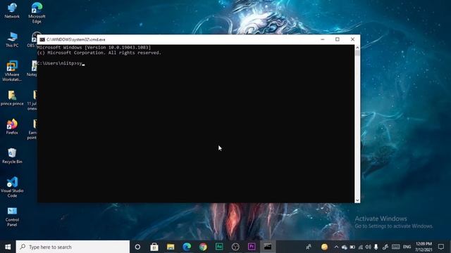Launch Edge from the taskbar
The height and width of the screenshot is (253, 451).
[x=187, y=247]
